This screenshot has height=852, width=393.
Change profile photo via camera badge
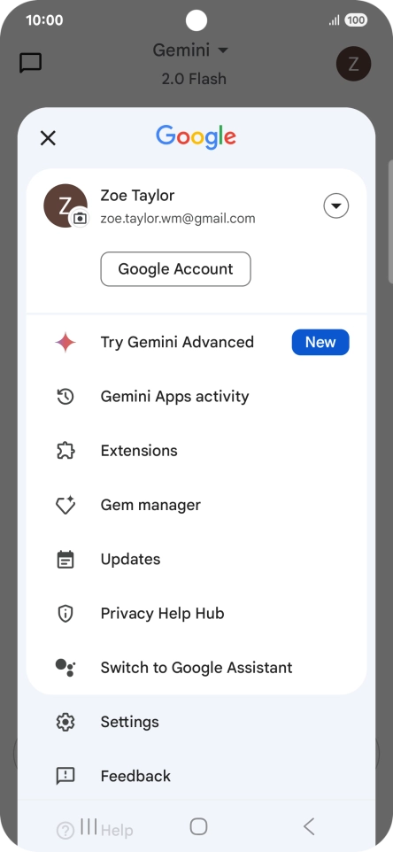(80, 219)
